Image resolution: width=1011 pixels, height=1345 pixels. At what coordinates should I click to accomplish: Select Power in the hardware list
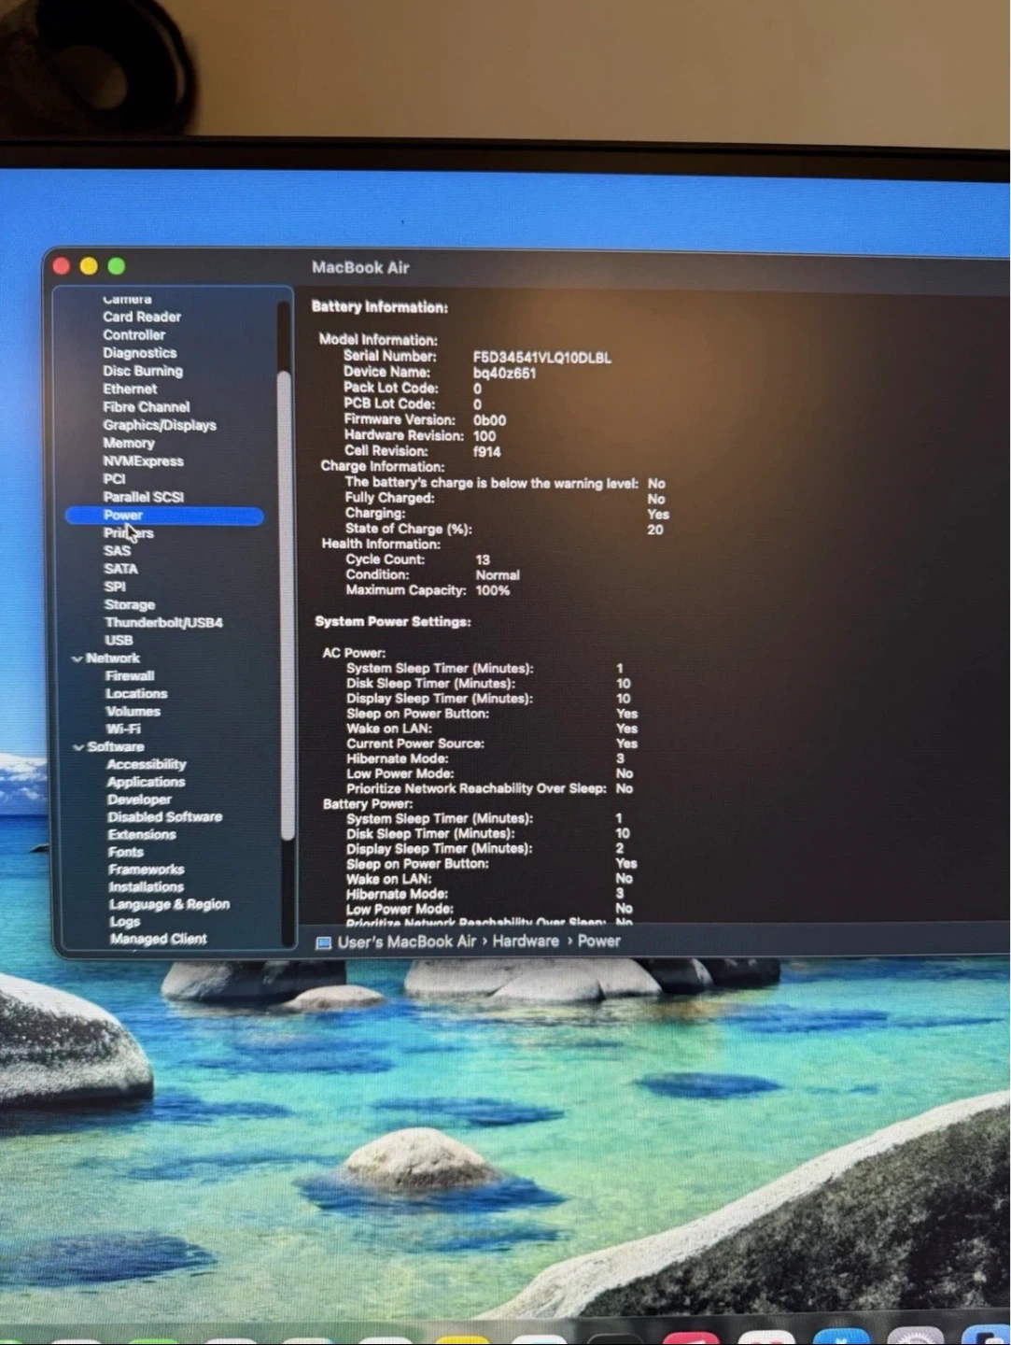pyautogui.click(x=164, y=516)
